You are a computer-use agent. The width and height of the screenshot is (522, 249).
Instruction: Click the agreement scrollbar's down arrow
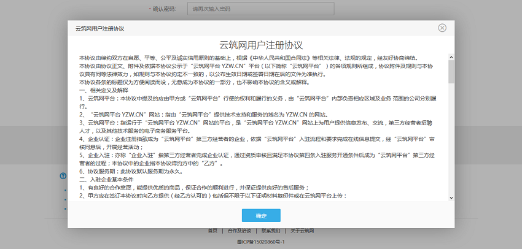coord(451,197)
